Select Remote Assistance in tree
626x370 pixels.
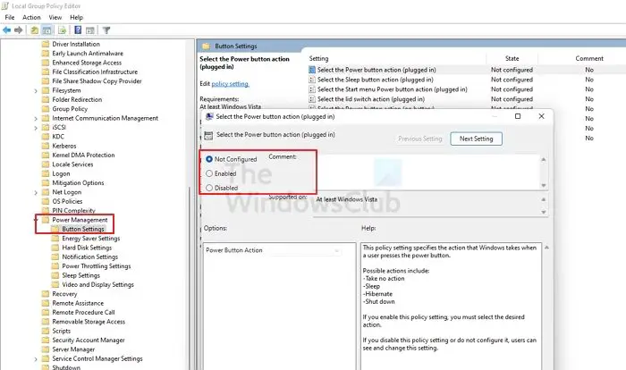pos(78,303)
